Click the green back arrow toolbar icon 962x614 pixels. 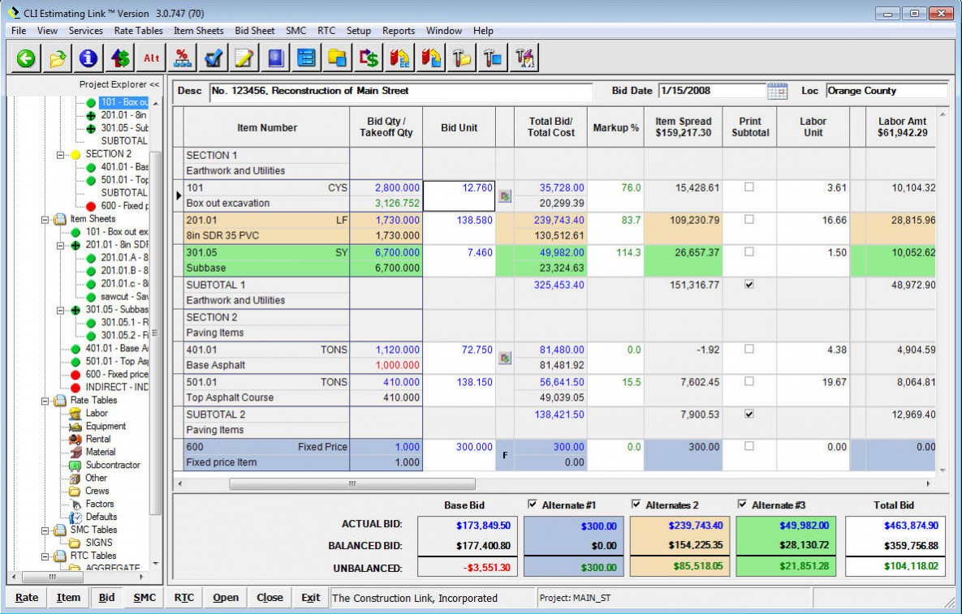(x=26, y=58)
